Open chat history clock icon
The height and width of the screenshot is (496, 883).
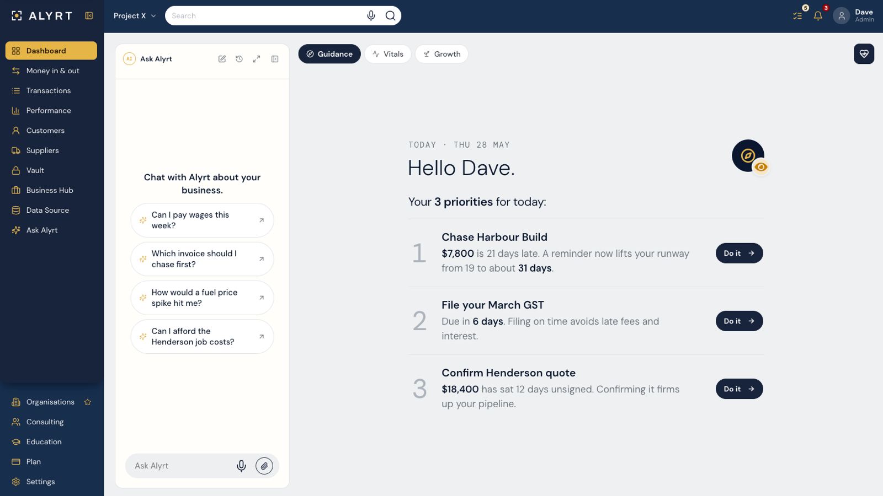pyautogui.click(x=239, y=59)
